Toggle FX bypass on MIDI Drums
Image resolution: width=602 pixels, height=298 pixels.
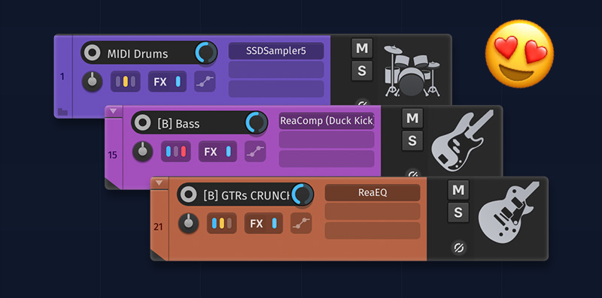[178, 82]
